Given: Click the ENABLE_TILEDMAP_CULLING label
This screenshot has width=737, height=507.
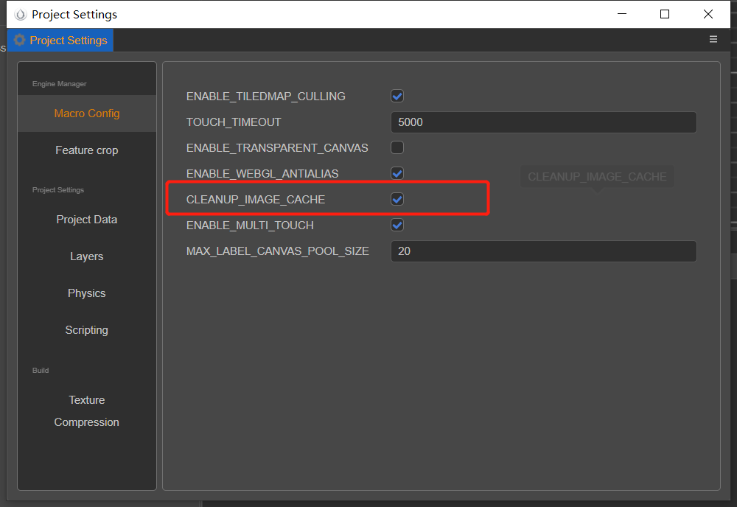Looking at the screenshot, I should pyautogui.click(x=265, y=97).
